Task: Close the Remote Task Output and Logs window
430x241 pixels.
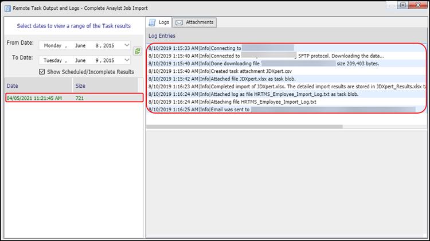Action: tap(417, 5)
